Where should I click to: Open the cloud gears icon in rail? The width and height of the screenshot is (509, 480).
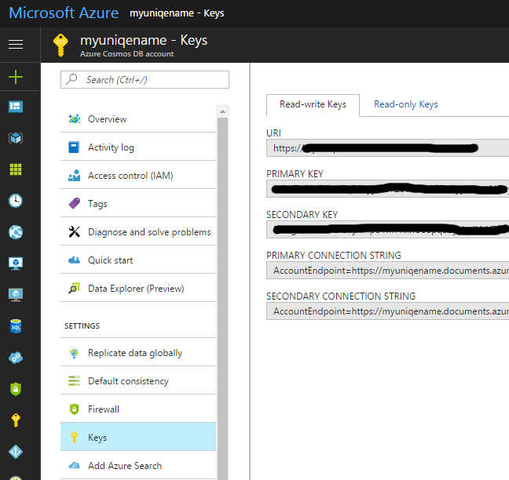[16, 358]
